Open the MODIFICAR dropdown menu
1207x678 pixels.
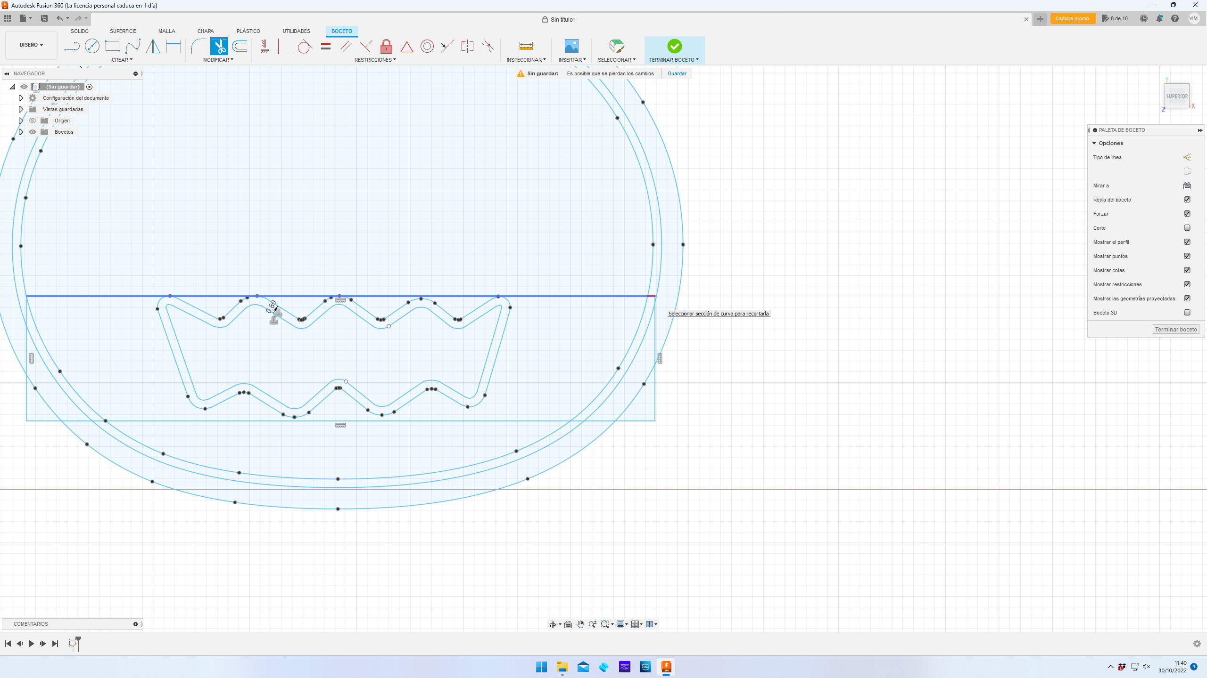pyautogui.click(x=218, y=60)
